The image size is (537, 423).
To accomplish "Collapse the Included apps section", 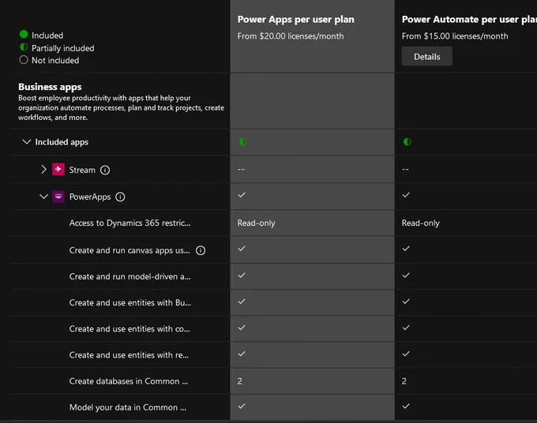I will (x=26, y=142).
